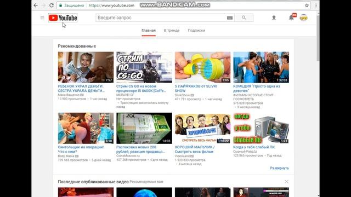Screen dimensions: 351x197
Task: Expand recommendations with Развернуть
Action: pyautogui.click(x=279, y=168)
